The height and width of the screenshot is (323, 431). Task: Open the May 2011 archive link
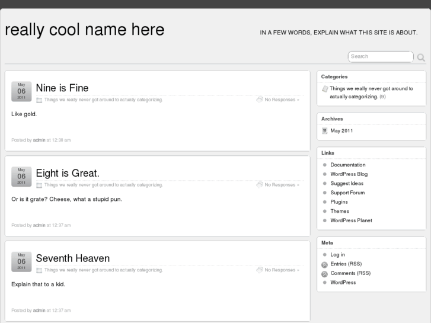tap(341, 131)
